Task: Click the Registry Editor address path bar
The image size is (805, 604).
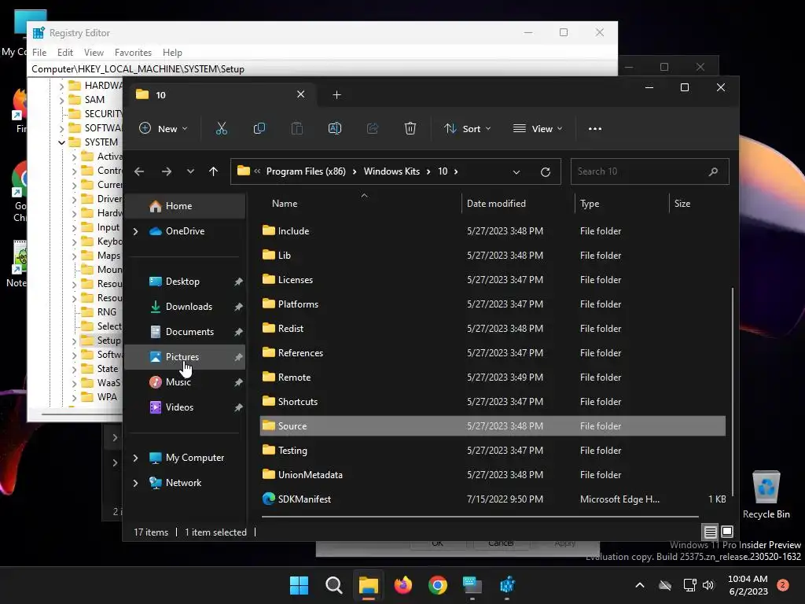Action: [x=323, y=69]
